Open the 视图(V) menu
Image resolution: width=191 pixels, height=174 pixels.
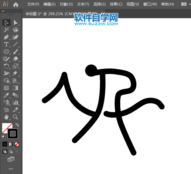click(x=133, y=4)
